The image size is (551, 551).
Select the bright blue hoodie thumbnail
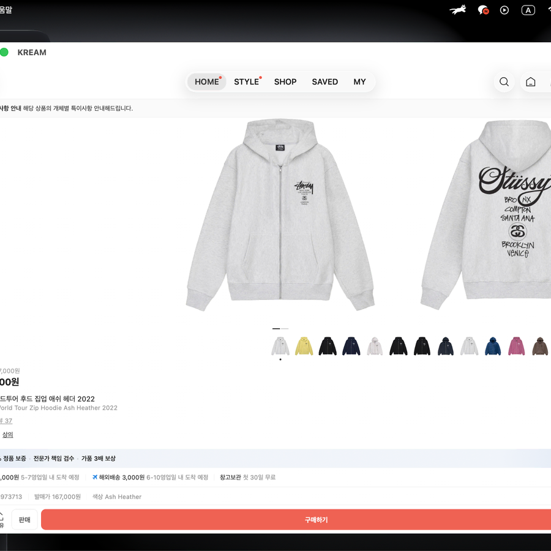point(493,346)
